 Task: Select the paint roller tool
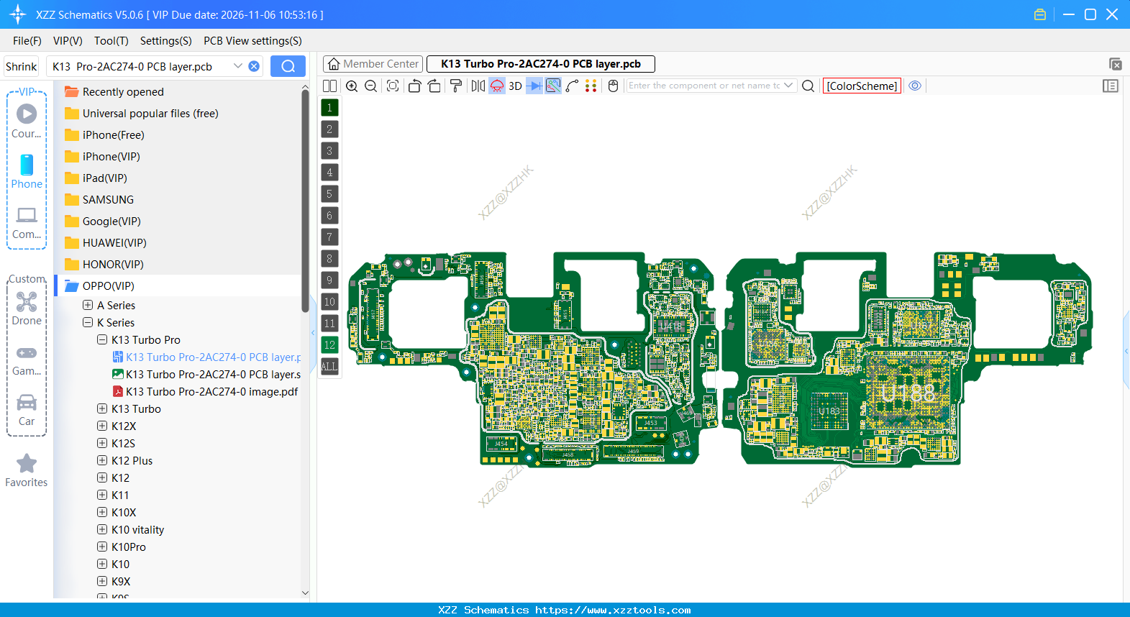(x=456, y=86)
